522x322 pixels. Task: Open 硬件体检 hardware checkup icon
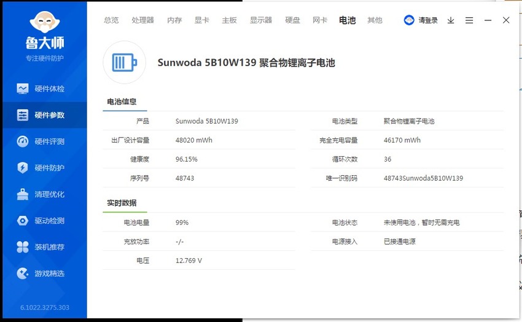[x=23, y=88]
